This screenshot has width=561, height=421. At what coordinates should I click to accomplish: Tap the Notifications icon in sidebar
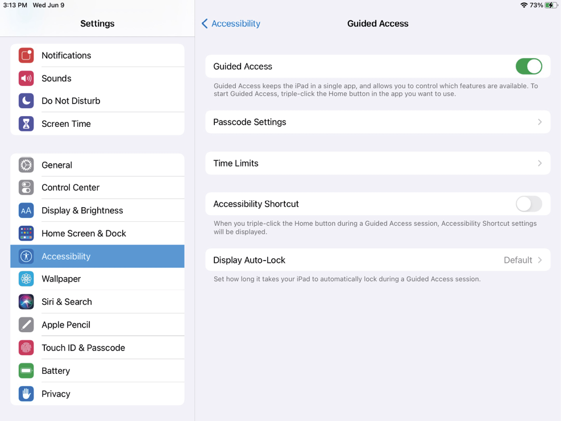(26, 55)
